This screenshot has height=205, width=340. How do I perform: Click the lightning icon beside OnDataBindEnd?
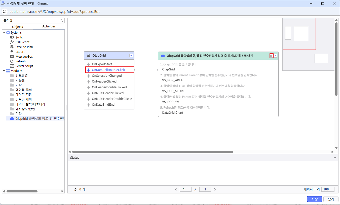89,105
